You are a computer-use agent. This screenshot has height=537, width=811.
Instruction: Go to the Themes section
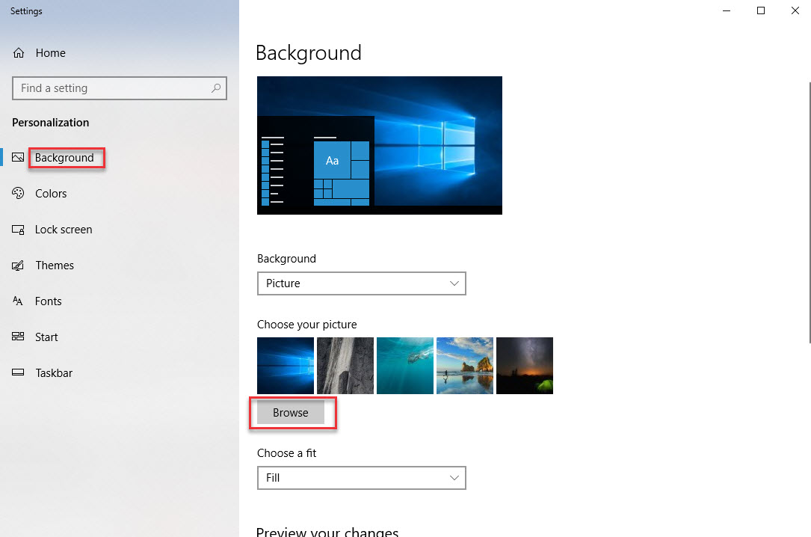[x=55, y=266]
